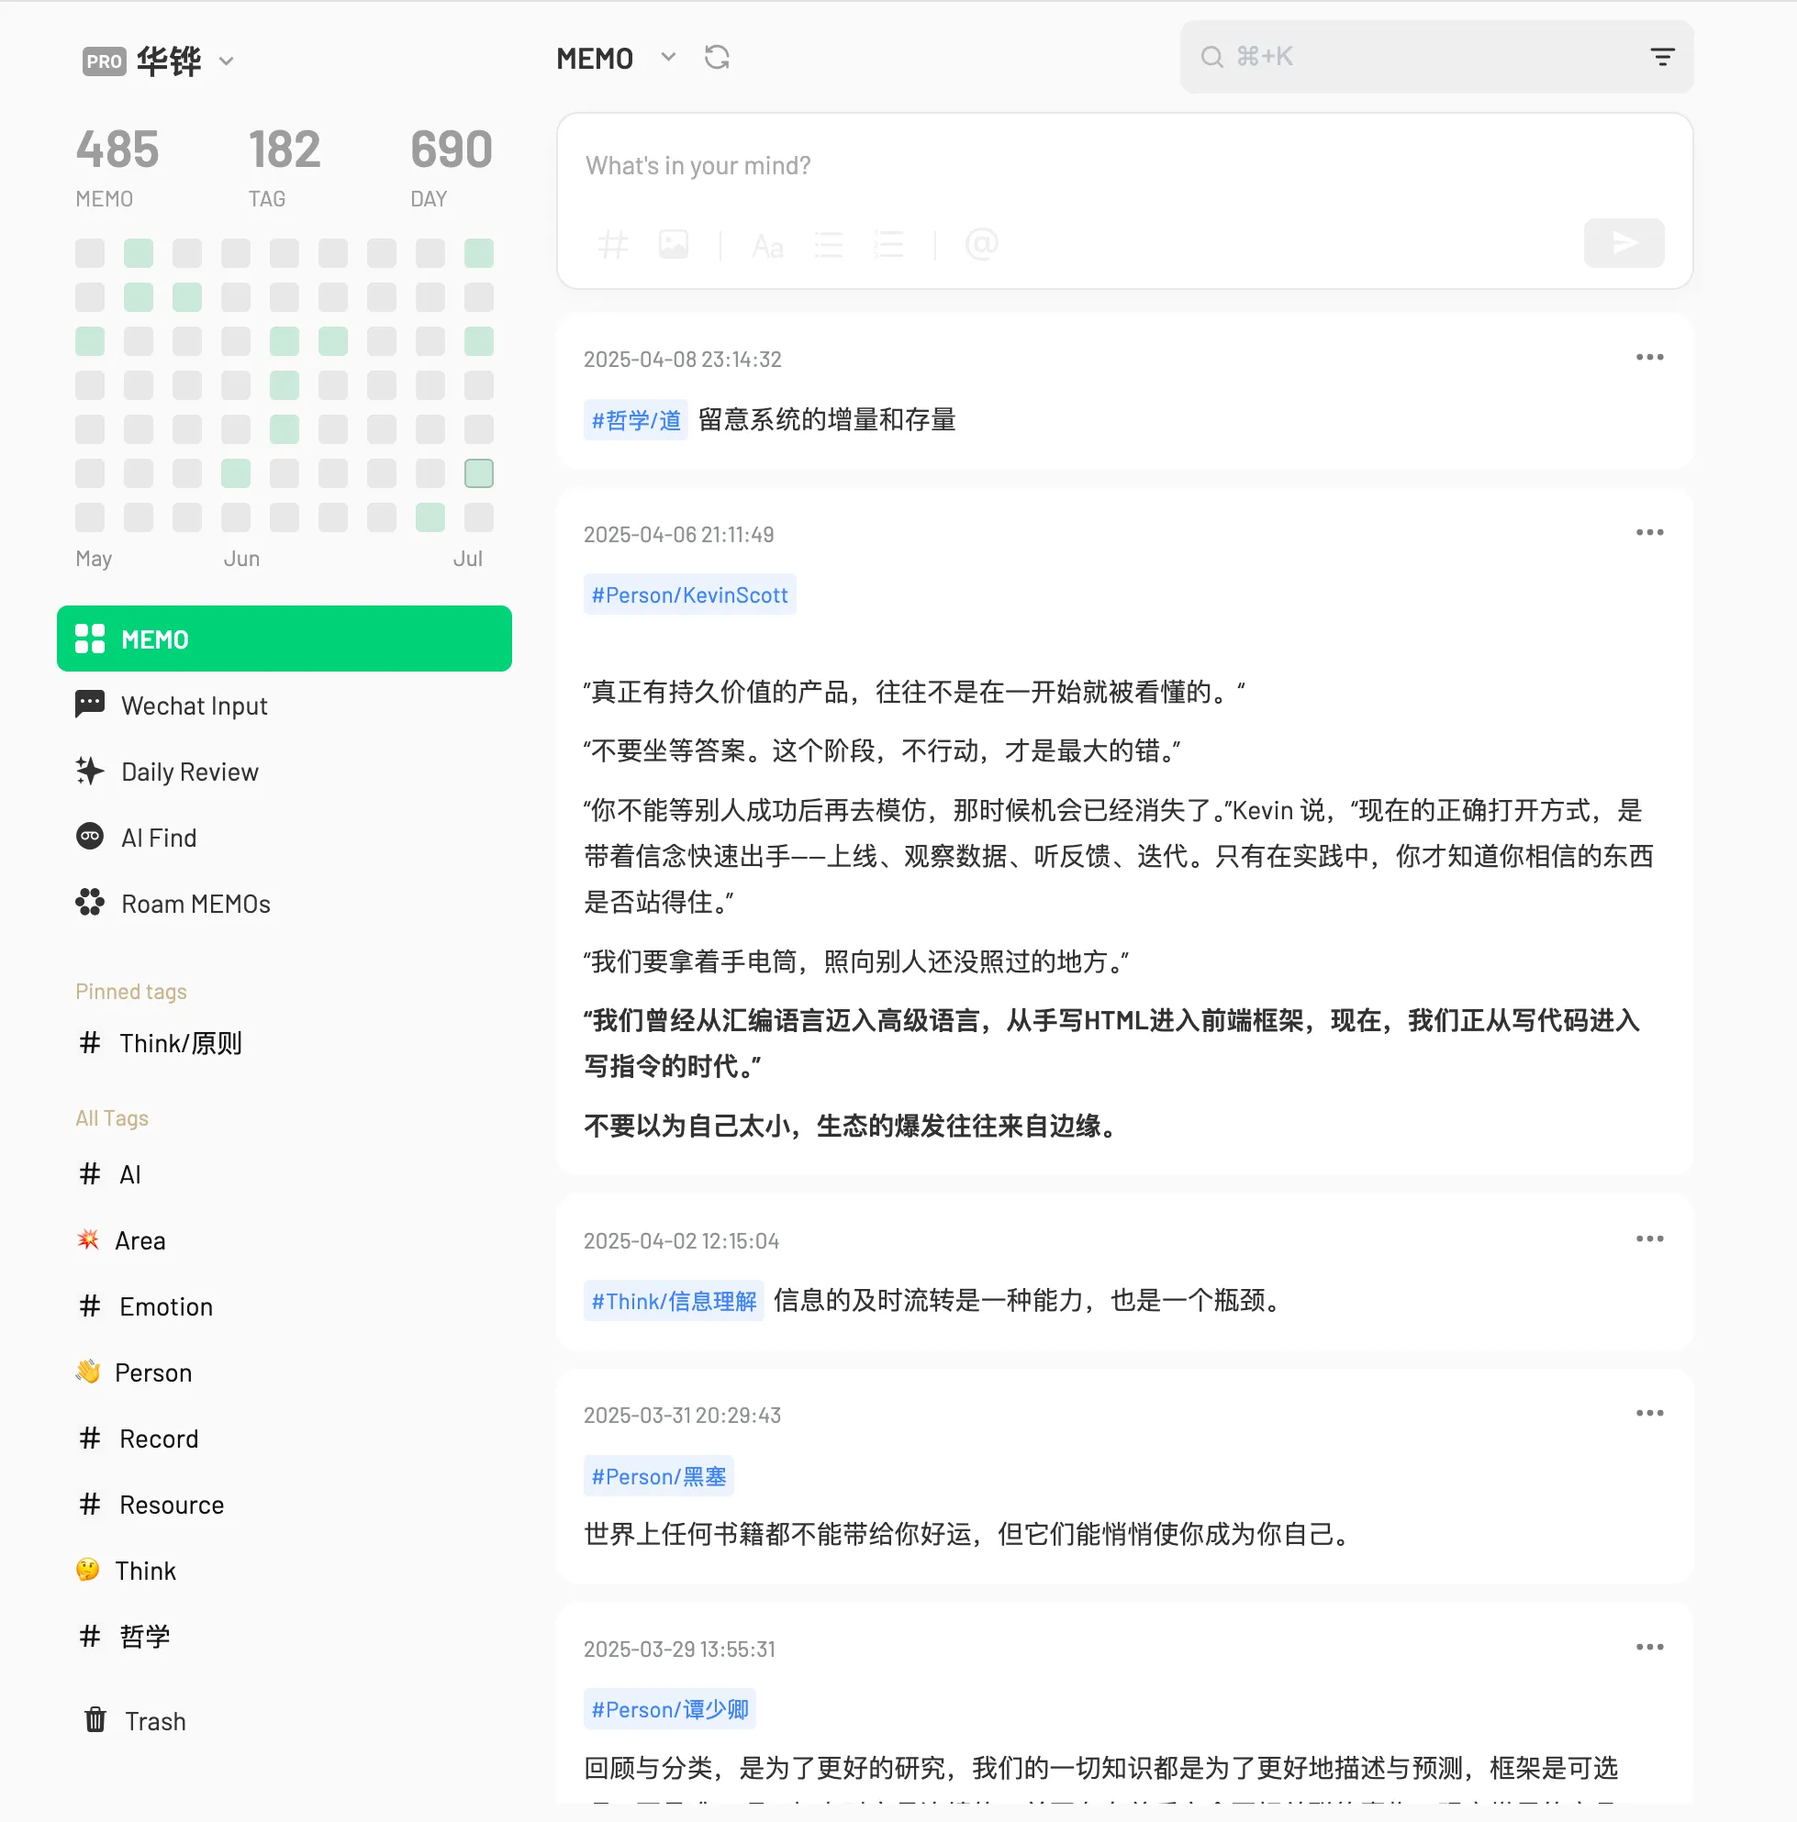The width and height of the screenshot is (1797, 1822).
Task: Click the @ mention memo icon
Action: point(981,245)
